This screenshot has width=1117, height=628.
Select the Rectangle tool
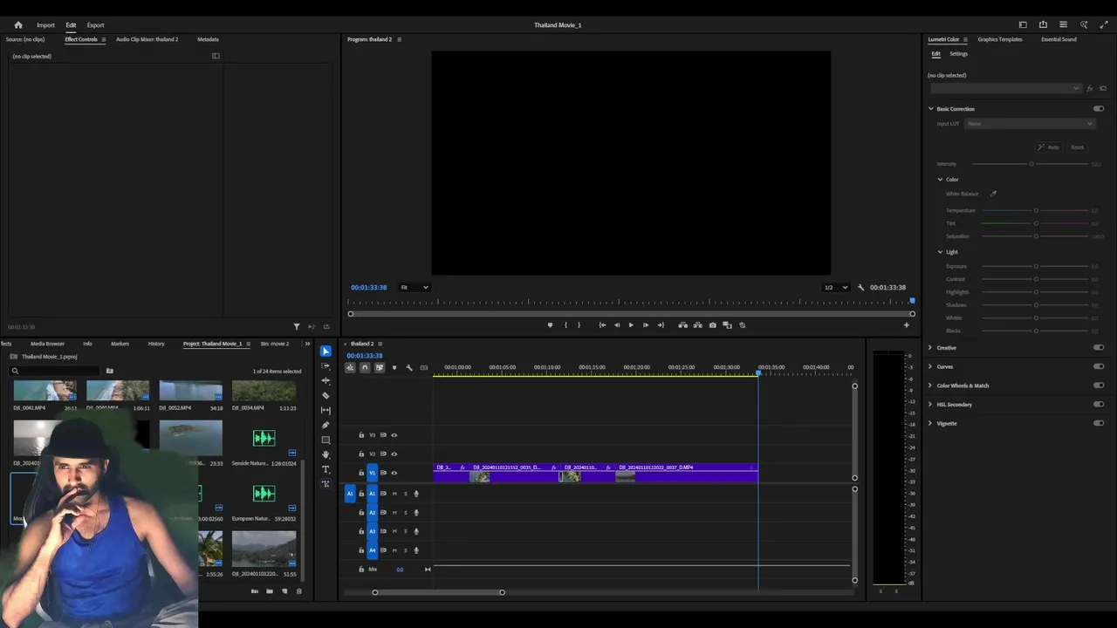tap(326, 440)
